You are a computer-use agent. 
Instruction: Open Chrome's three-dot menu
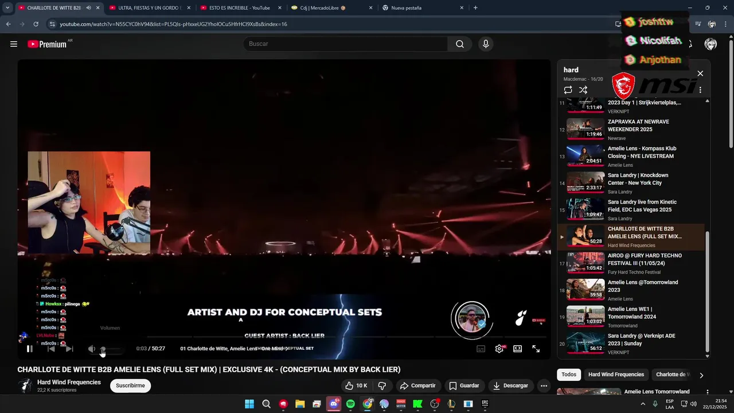click(727, 24)
